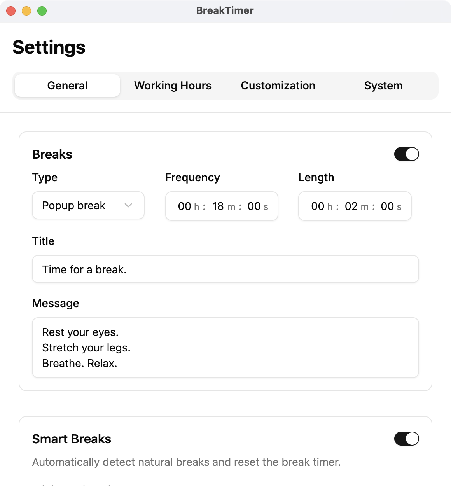The width and height of the screenshot is (451, 486).
Task: Click the Length seconds field
Action: coord(387,206)
